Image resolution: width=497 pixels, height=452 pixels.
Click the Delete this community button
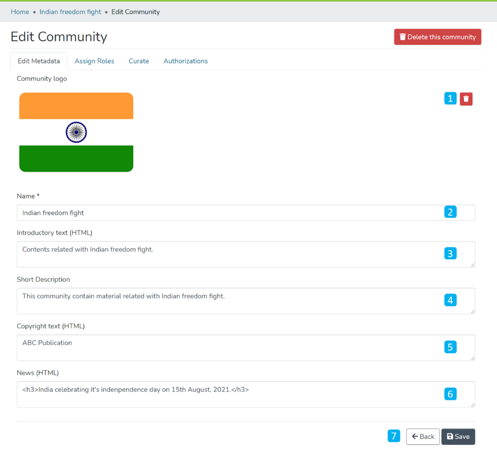click(437, 37)
